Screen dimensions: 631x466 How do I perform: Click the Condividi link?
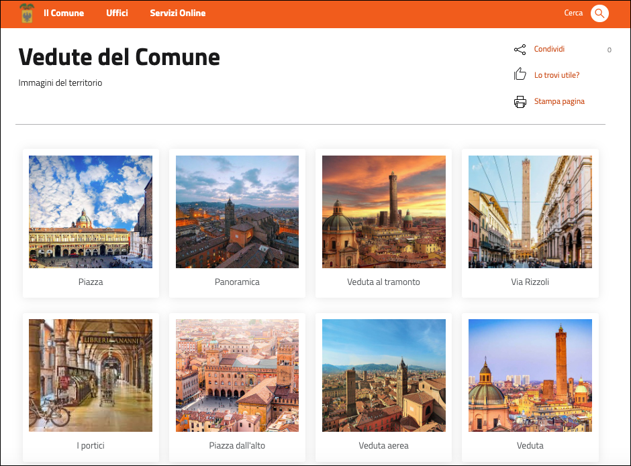pos(549,49)
